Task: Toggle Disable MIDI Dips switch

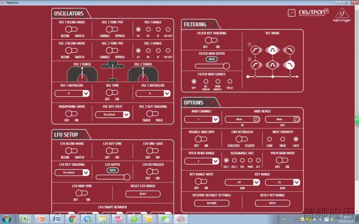Action: pyautogui.click(x=201, y=139)
